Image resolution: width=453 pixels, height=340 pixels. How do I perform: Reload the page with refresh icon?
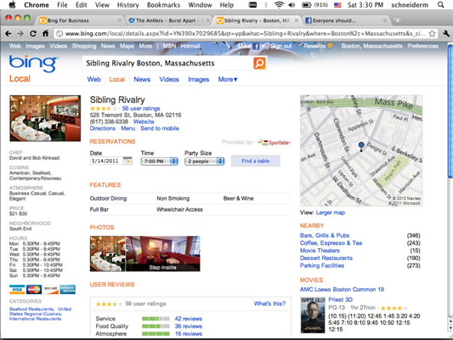[33, 33]
